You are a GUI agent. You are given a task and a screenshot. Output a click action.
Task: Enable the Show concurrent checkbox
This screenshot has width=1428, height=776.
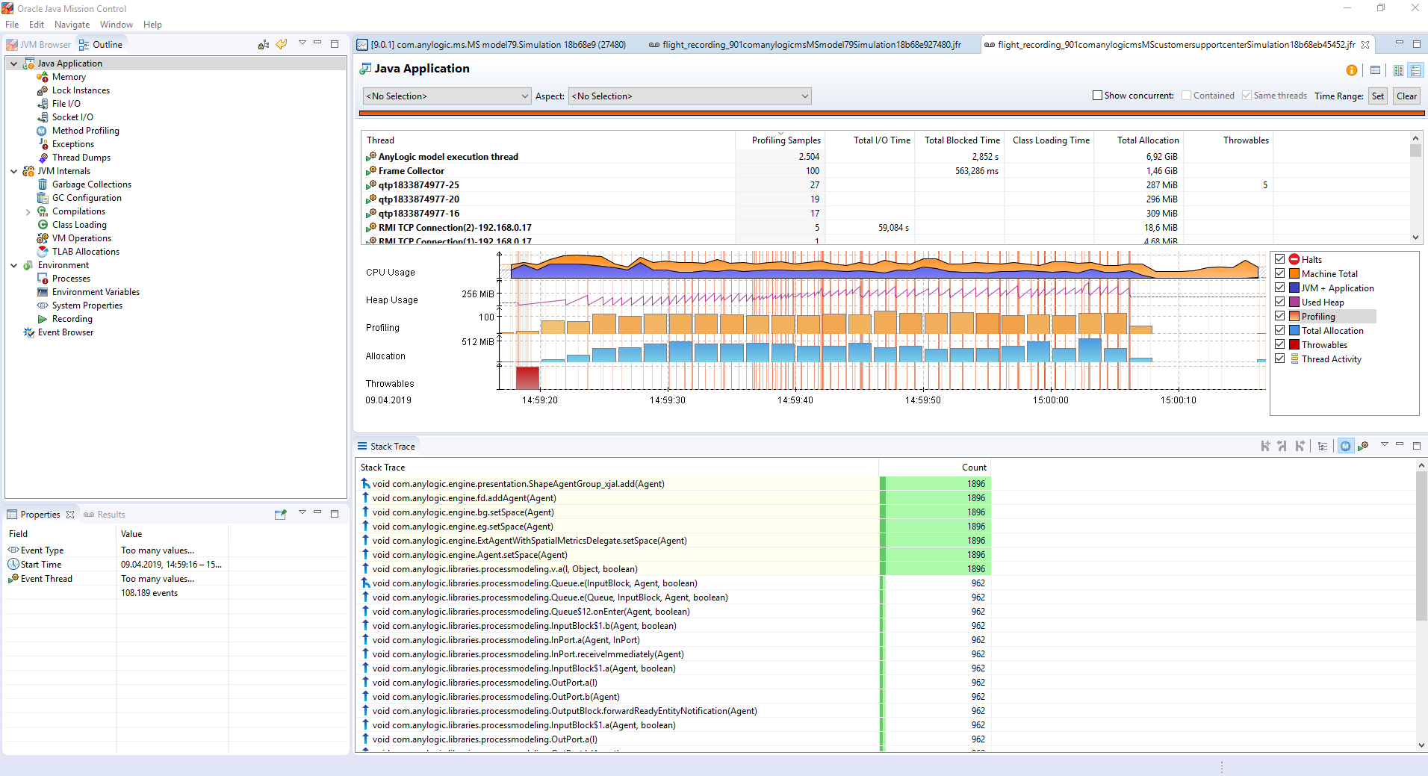[x=1097, y=96]
